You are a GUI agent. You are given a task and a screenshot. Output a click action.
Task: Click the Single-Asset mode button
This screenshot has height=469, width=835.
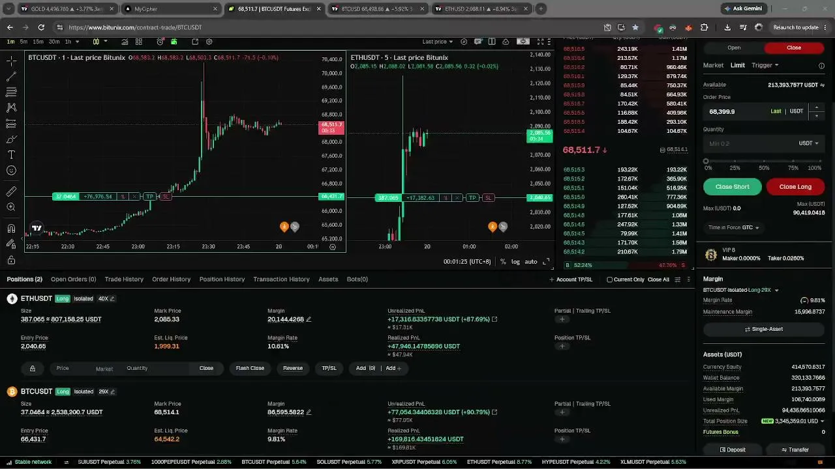click(764, 329)
